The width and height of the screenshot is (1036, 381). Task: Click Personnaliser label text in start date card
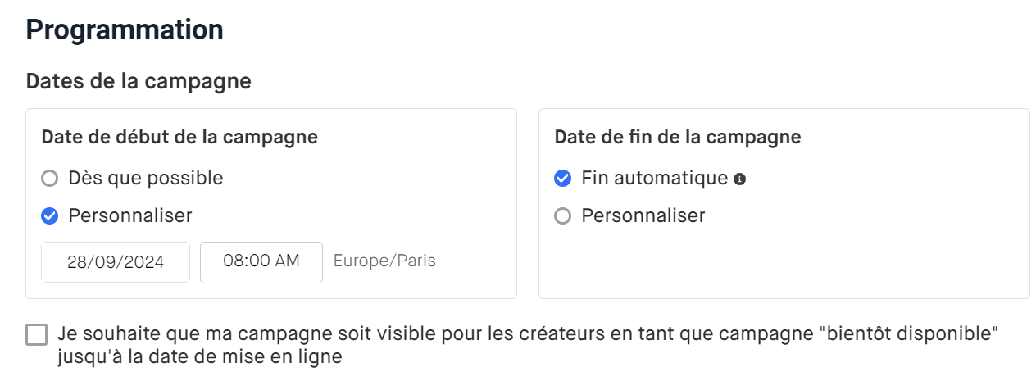(x=130, y=216)
